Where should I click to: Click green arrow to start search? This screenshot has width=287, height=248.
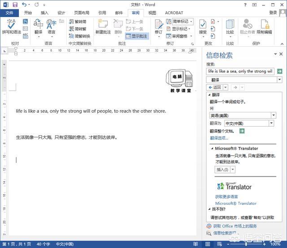point(280,71)
